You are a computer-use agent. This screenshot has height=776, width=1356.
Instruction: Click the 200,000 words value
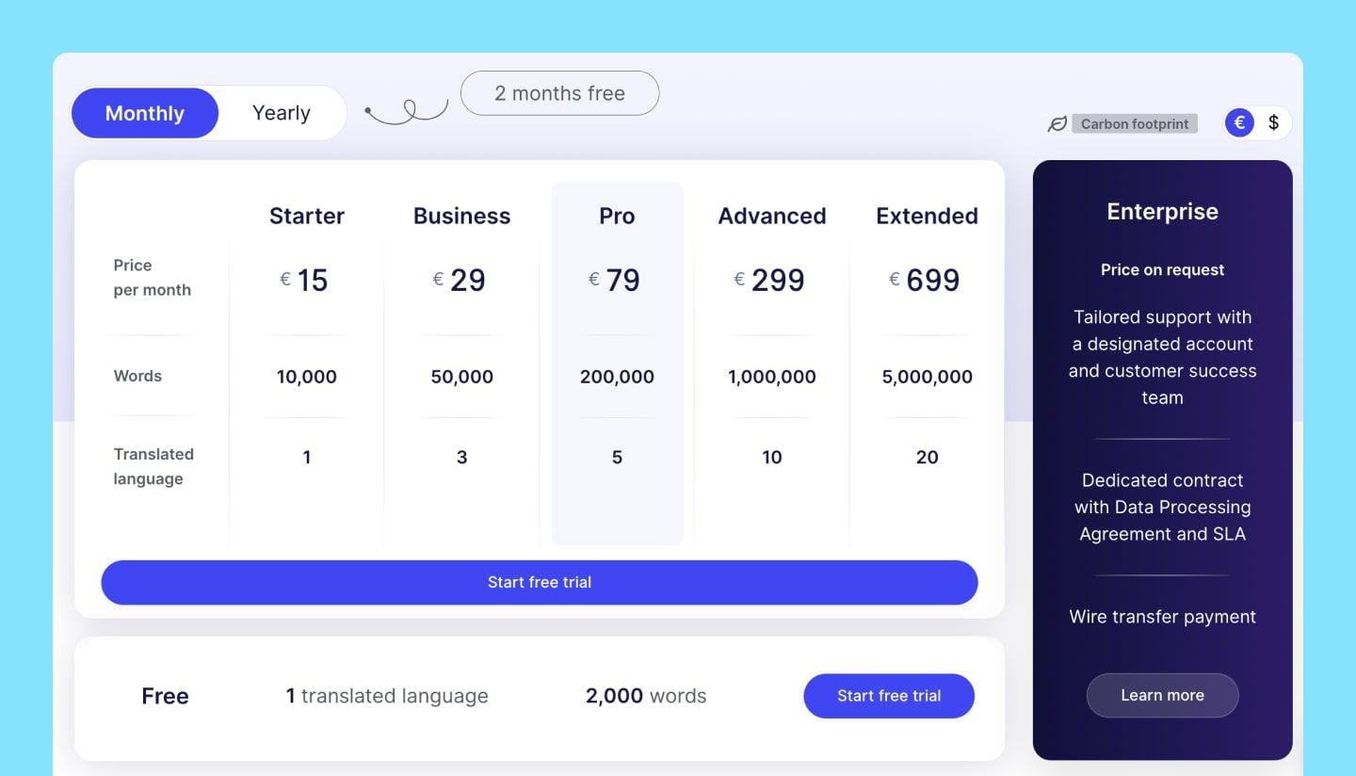[x=617, y=377]
